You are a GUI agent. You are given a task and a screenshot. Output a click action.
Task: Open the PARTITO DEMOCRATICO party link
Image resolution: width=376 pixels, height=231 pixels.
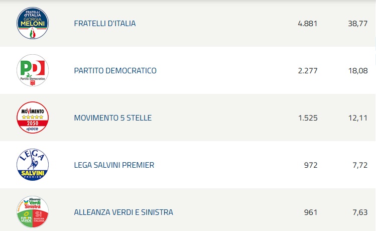[x=115, y=71]
